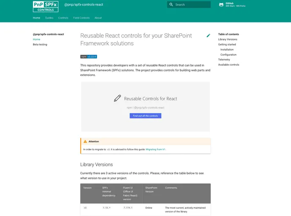This screenshot has height=216, width=291.
Task: Jump to Telemetry section link
Action: [224, 59]
